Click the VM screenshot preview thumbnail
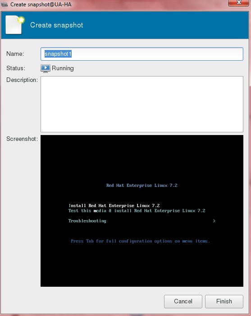 coord(142,211)
